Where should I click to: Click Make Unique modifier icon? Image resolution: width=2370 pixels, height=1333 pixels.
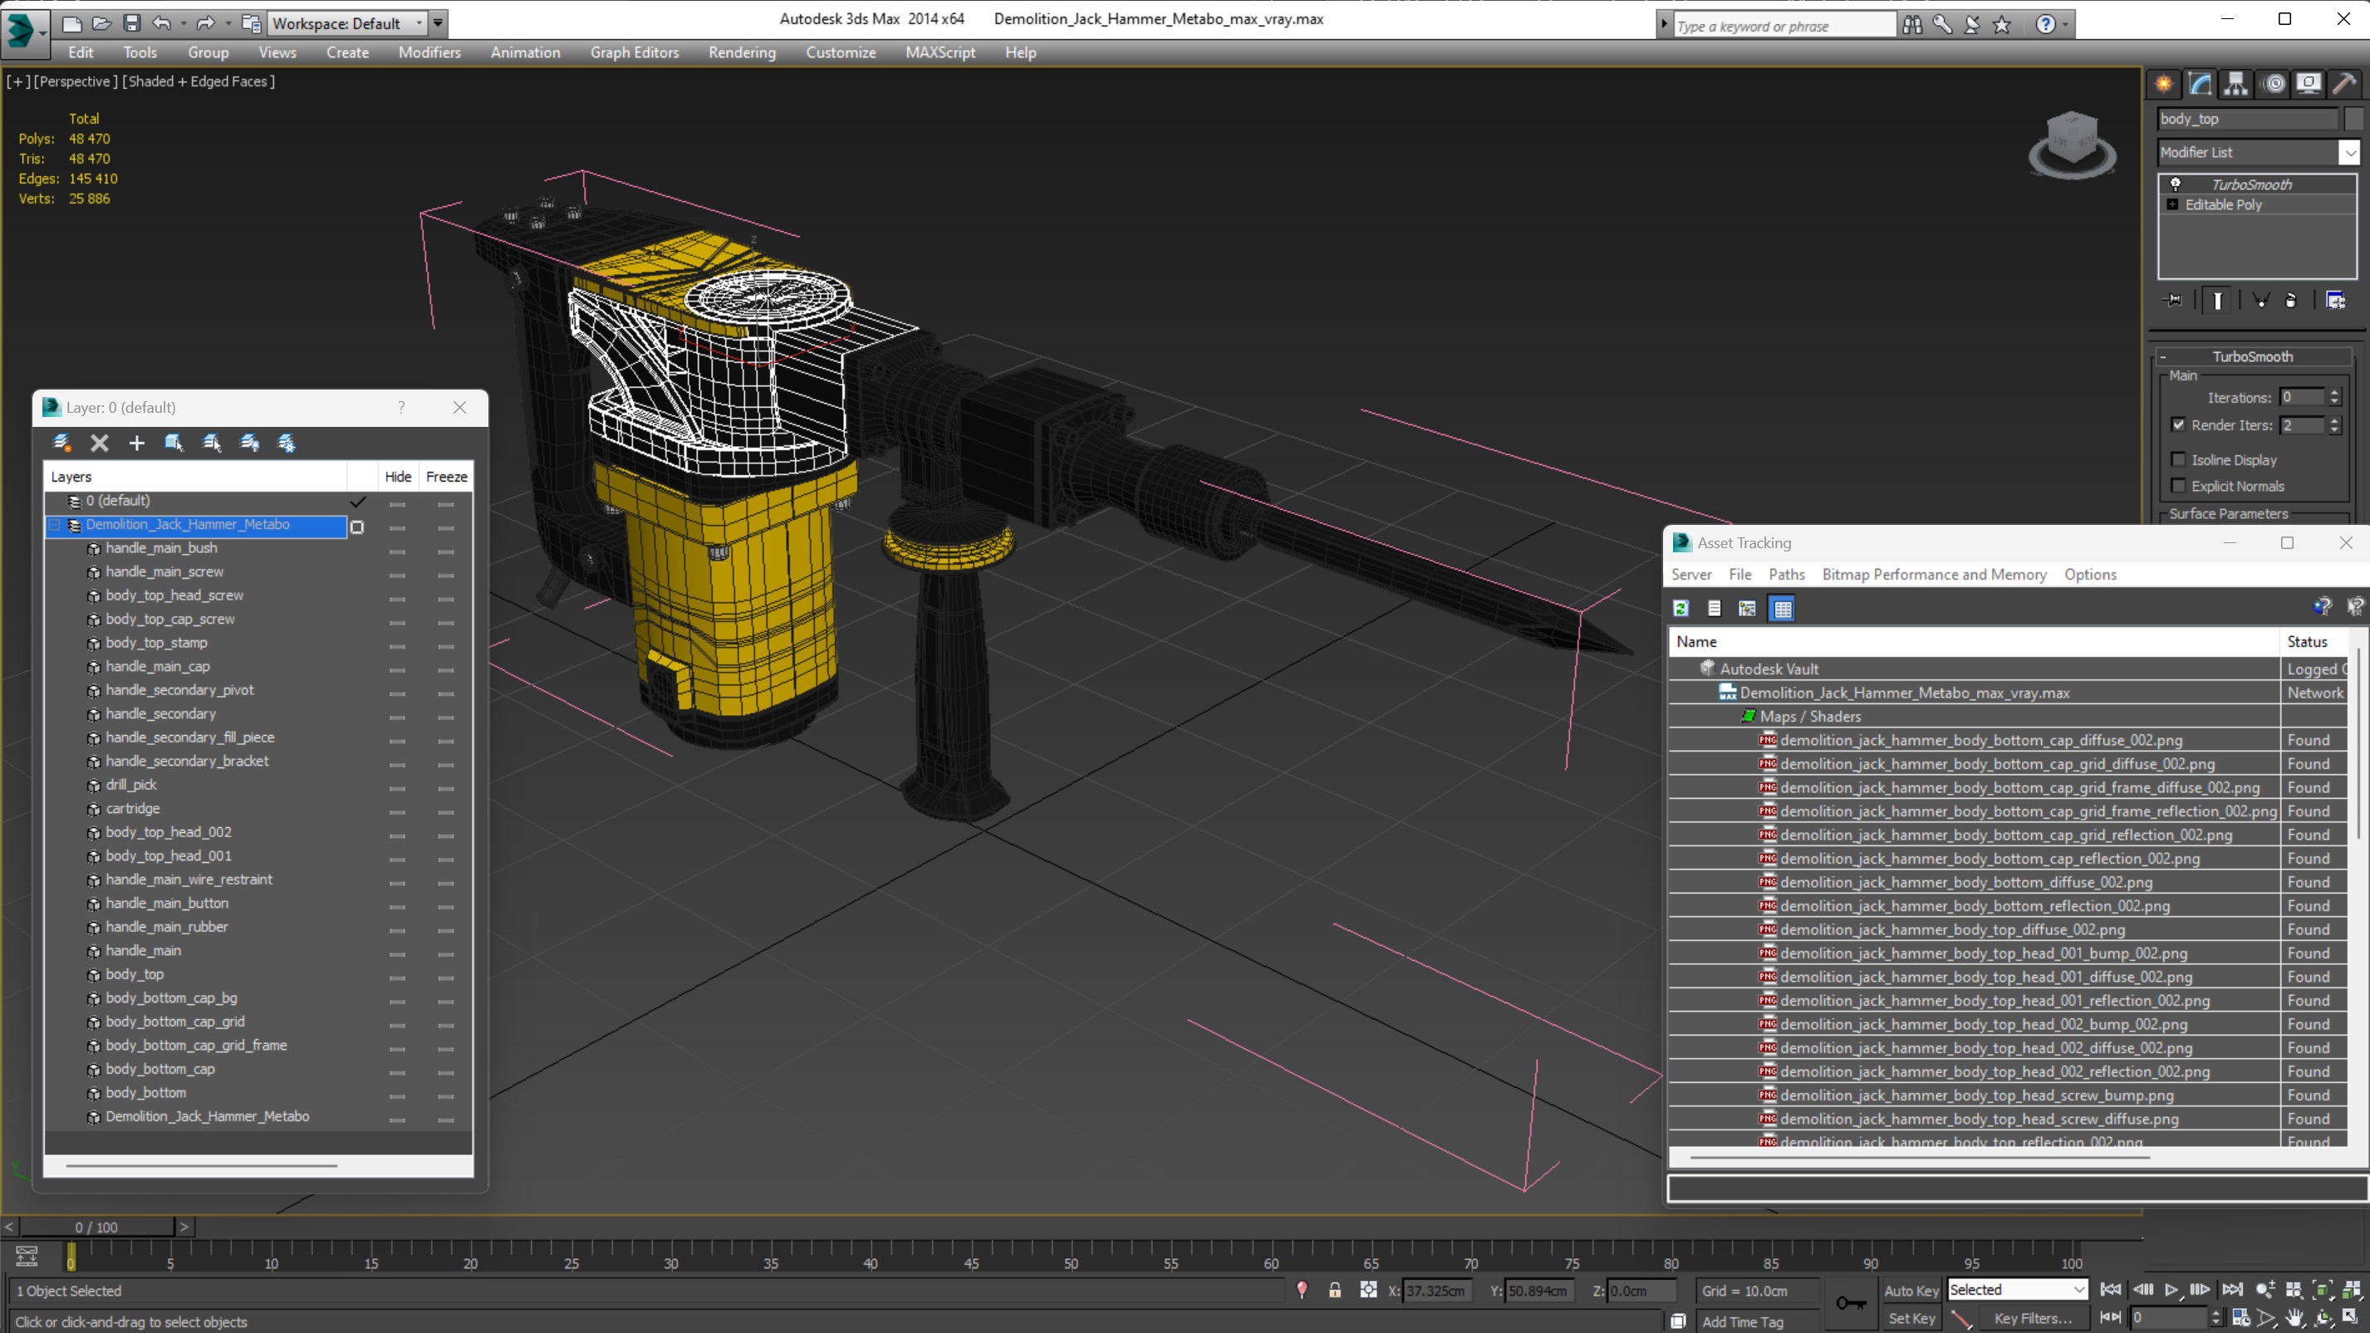pyautogui.click(x=2260, y=300)
